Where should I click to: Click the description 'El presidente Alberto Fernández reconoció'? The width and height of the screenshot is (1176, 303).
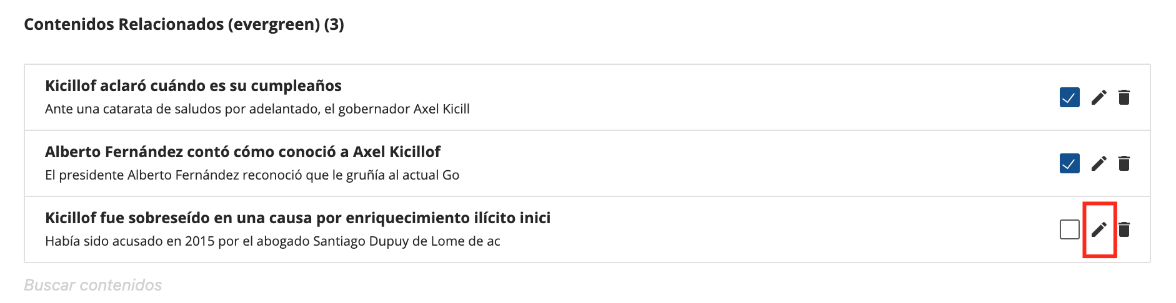(x=252, y=175)
